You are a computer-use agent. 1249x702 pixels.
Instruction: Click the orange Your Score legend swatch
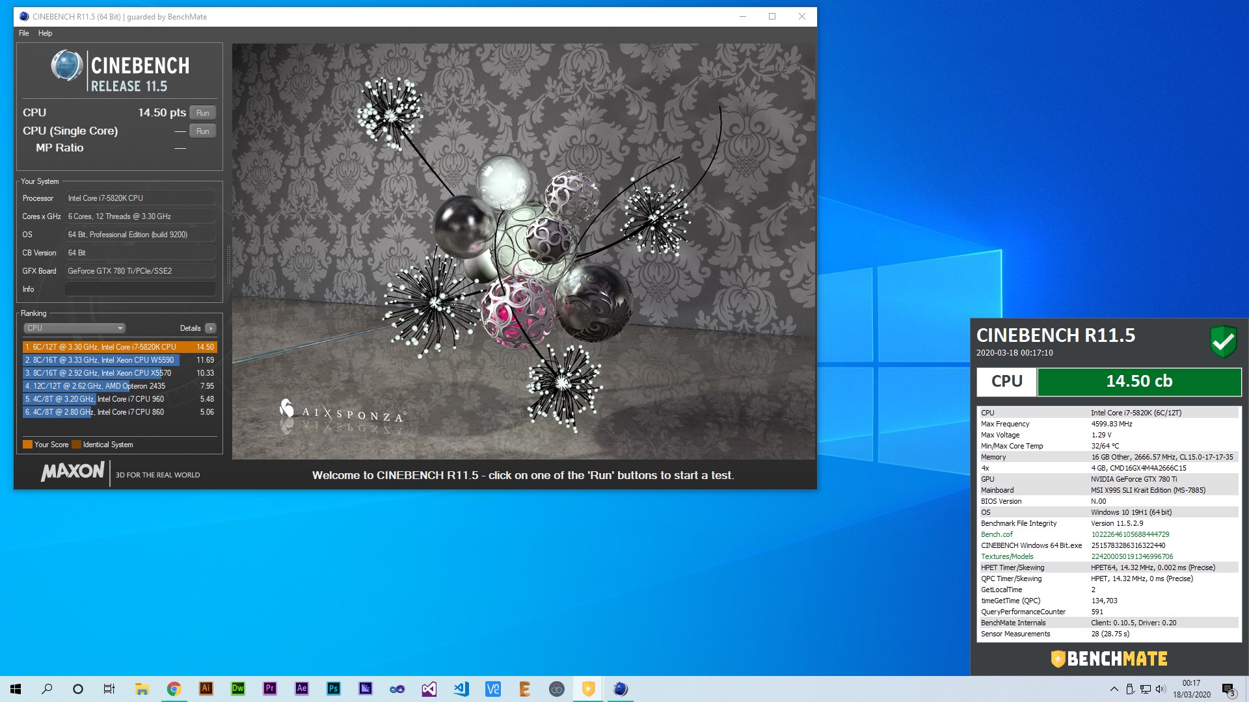click(27, 445)
